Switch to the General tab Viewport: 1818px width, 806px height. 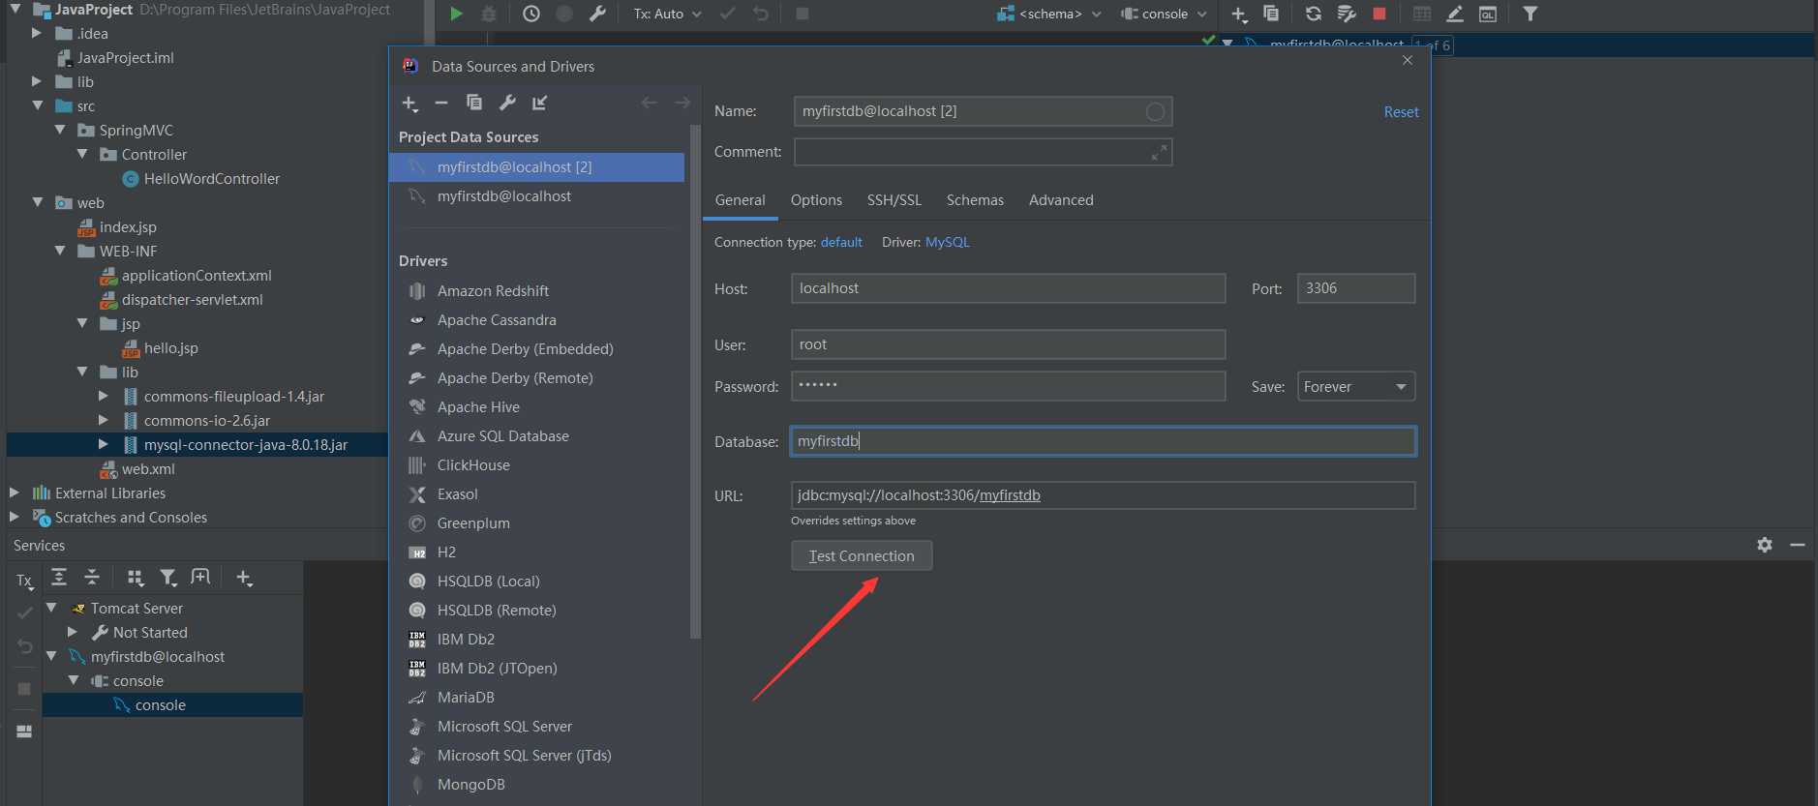coord(740,200)
